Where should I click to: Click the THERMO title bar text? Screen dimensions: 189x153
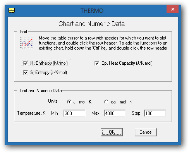tap(92, 10)
